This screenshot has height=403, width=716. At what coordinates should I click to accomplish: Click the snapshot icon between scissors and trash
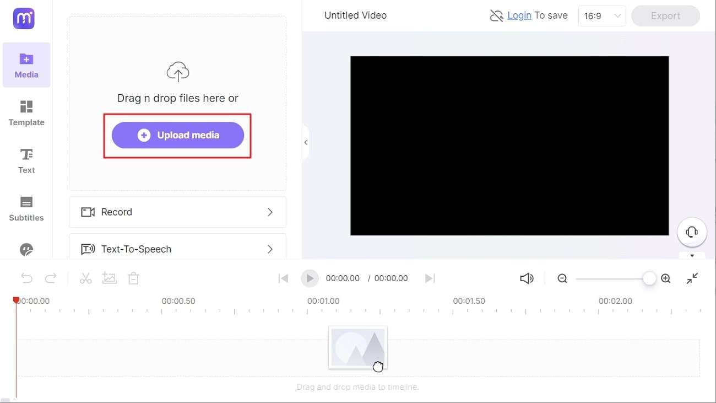(x=109, y=278)
